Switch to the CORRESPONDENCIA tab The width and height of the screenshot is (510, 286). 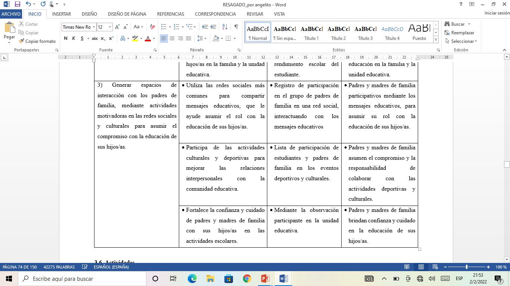(215, 14)
